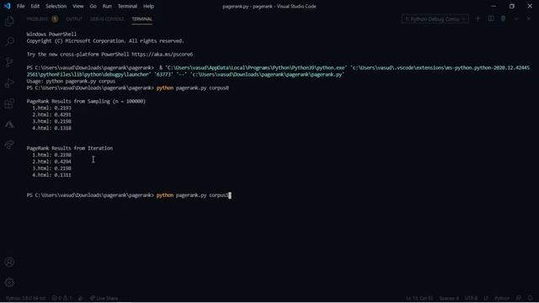Click 'PageRank Results from Iteration' heading text
The image size is (539, 303).
coord(70,148)
